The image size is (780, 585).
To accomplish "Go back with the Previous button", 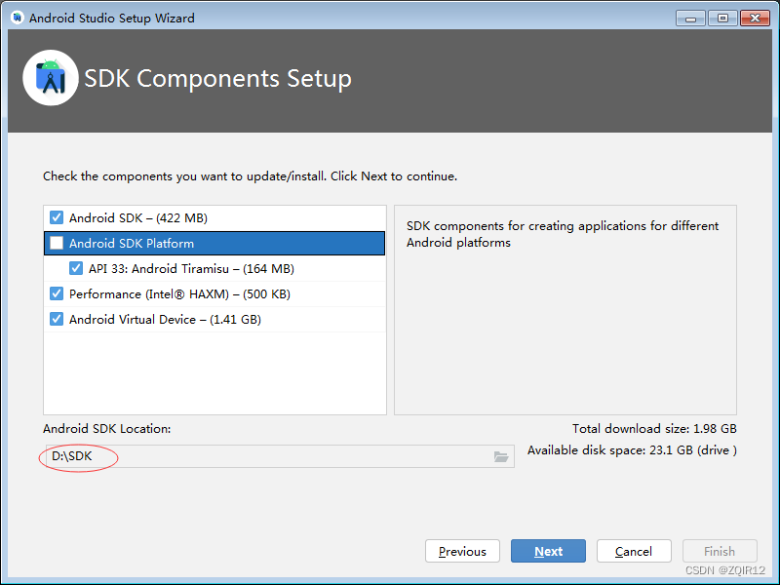I will (x=462, y=551).
